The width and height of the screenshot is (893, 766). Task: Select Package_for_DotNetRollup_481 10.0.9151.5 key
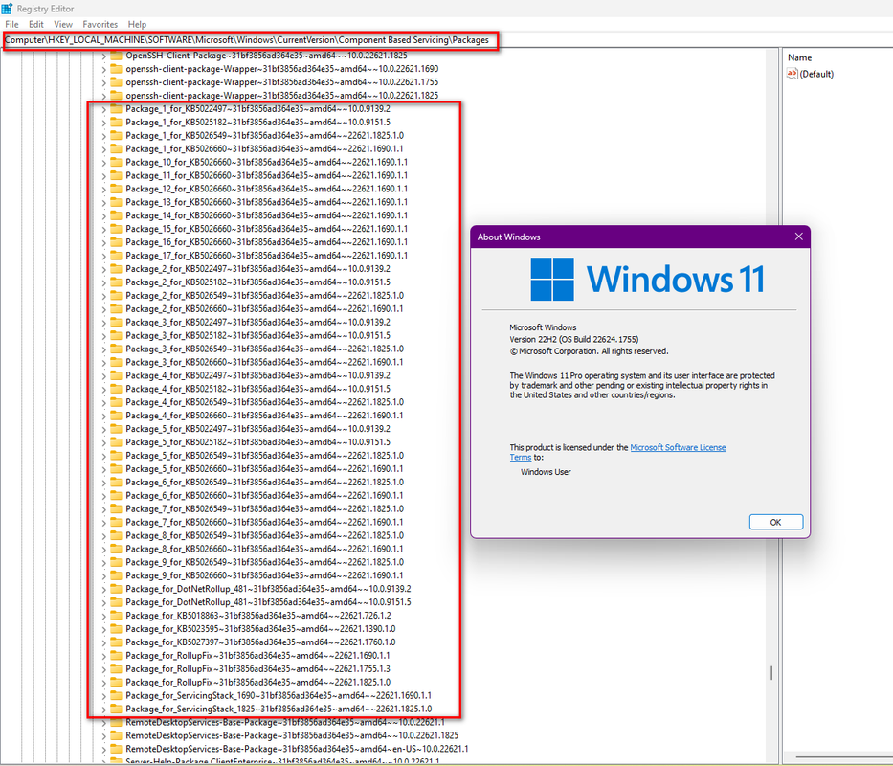click(268, 602)
